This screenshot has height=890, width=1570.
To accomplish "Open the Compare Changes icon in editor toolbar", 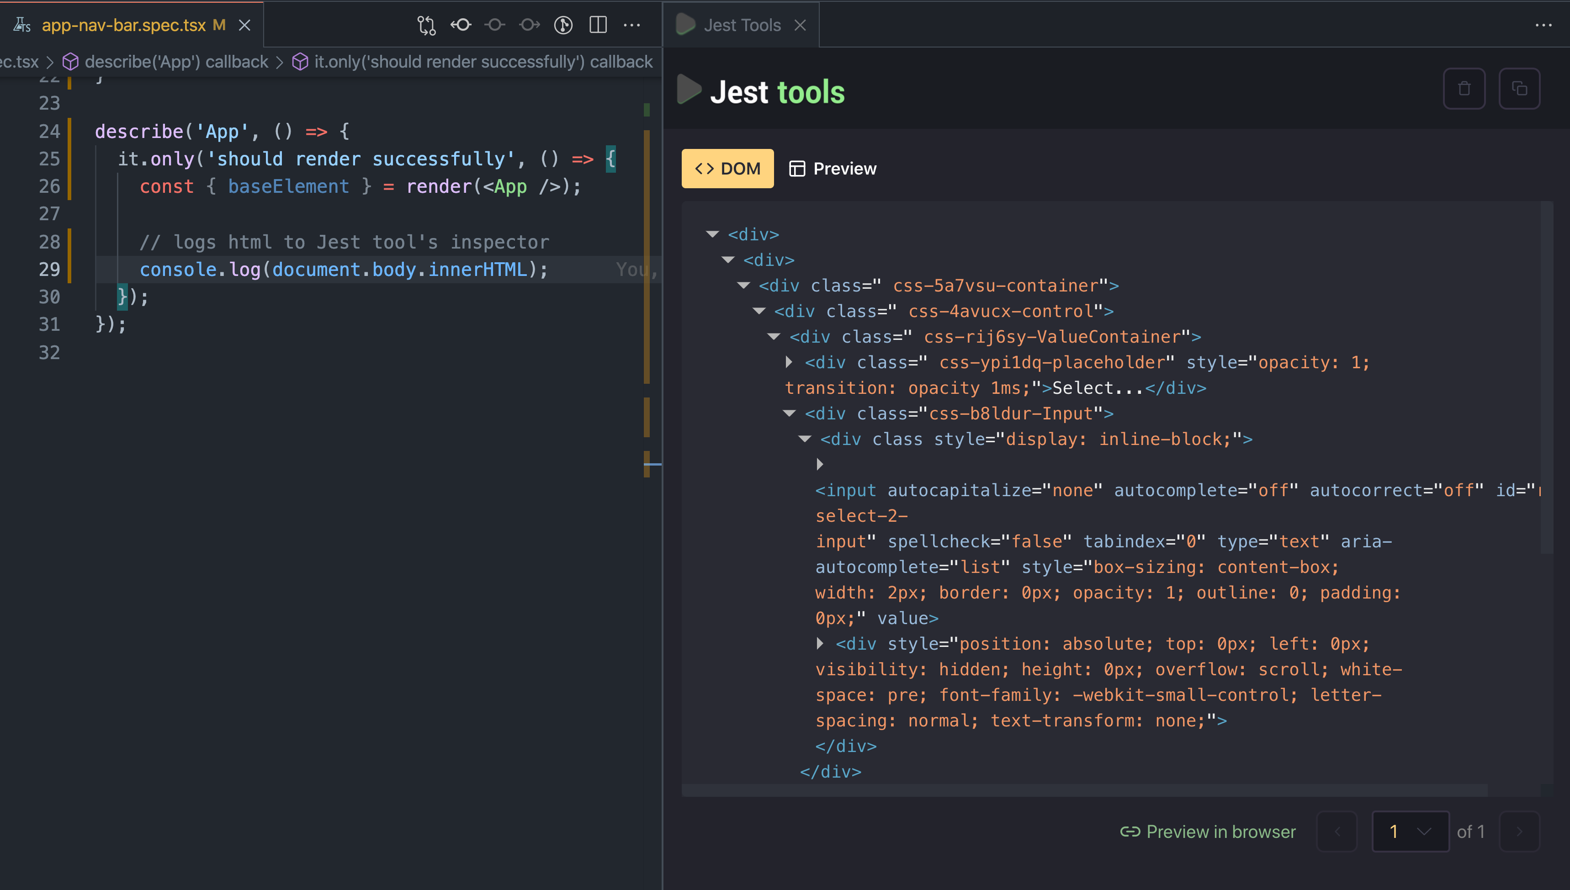I will (x=426, y=25).
